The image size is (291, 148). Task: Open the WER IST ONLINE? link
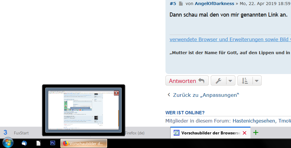click(185, 112)
